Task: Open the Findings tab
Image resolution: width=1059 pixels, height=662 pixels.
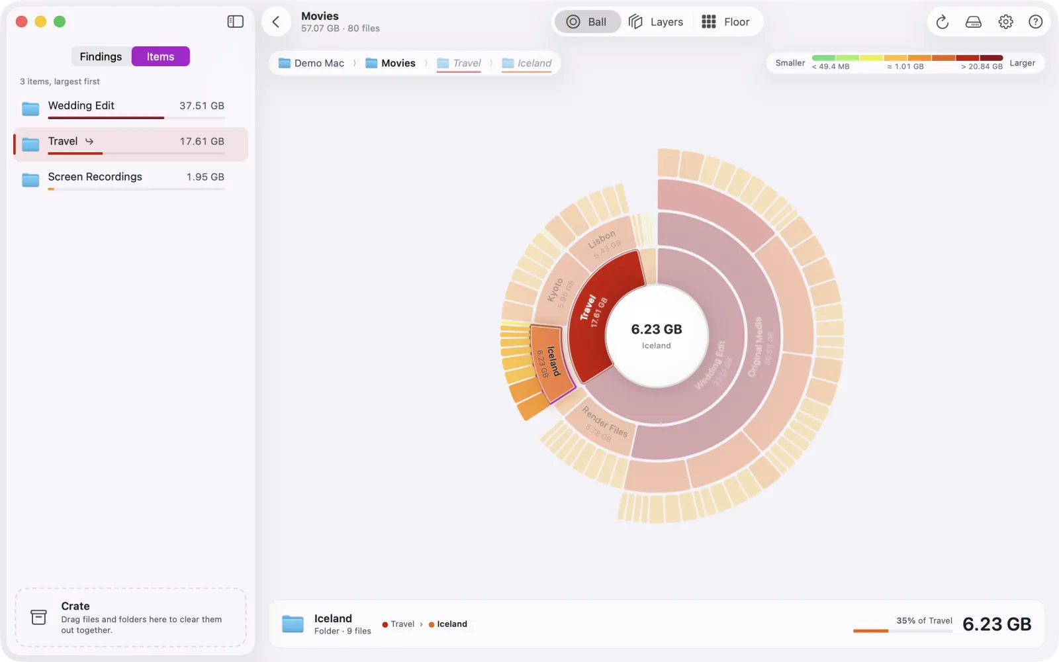Action: [101, 56]
